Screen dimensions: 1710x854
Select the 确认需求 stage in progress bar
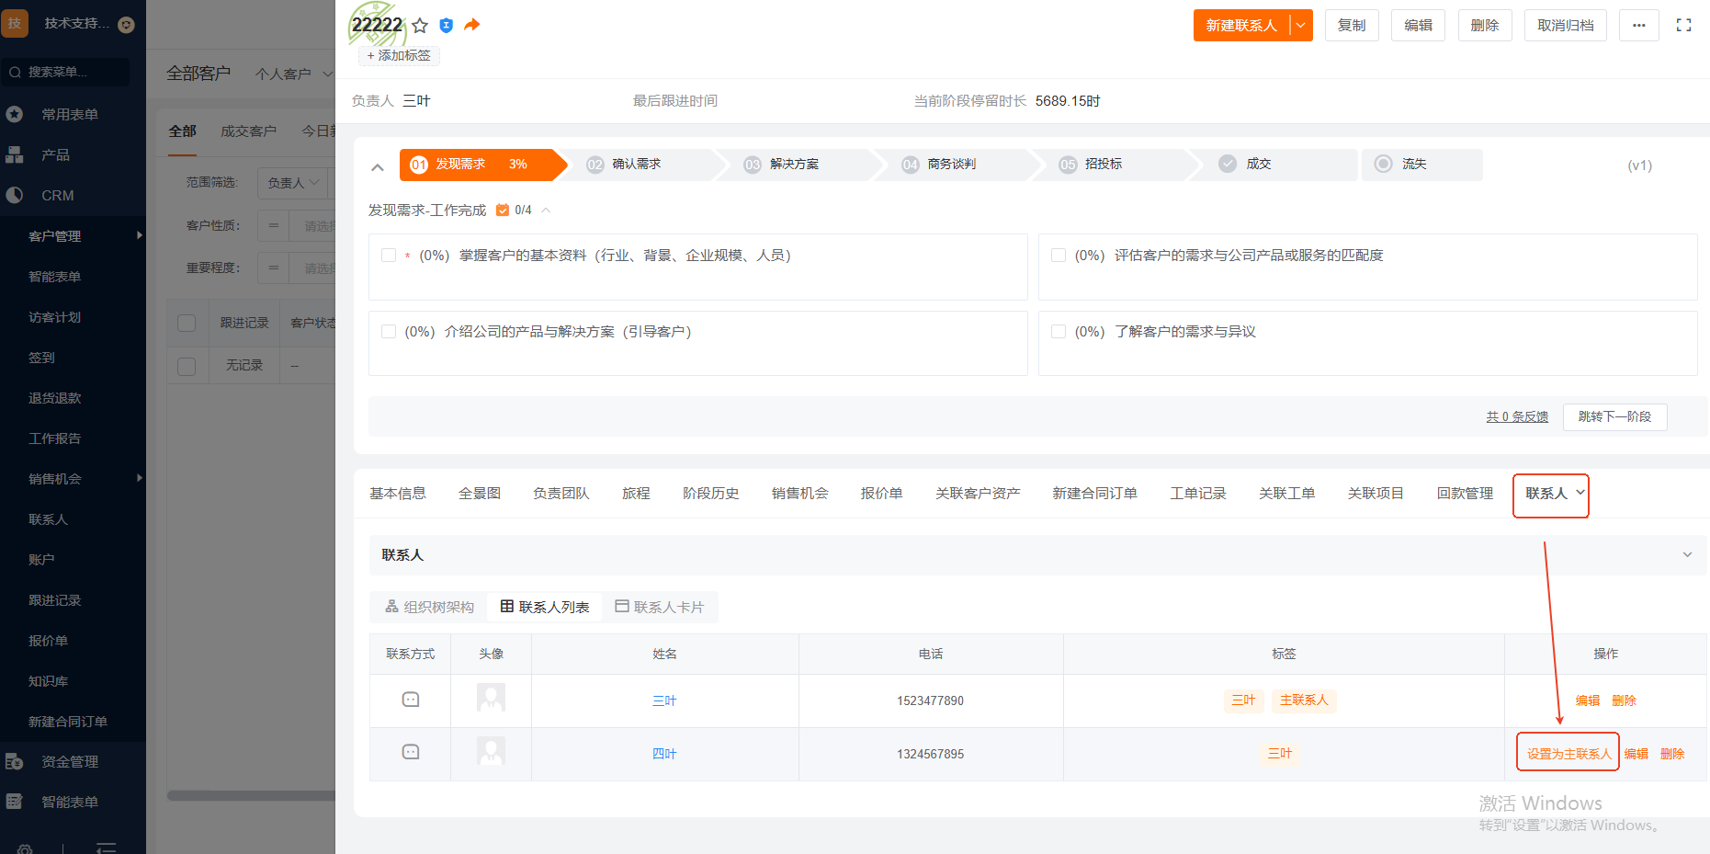pyautogui.click(x=636, y=165)
